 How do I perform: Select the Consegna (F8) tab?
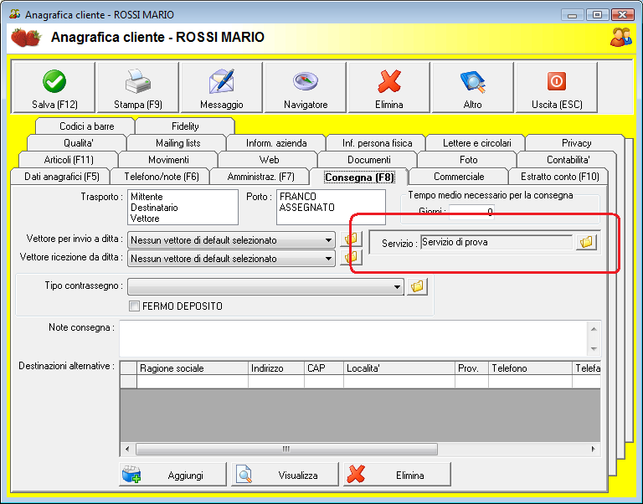tap(359, 177)
